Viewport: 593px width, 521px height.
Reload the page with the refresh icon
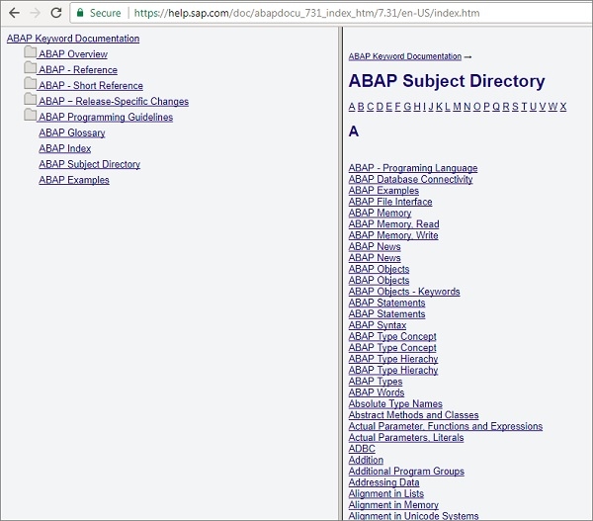coord(56,13)
